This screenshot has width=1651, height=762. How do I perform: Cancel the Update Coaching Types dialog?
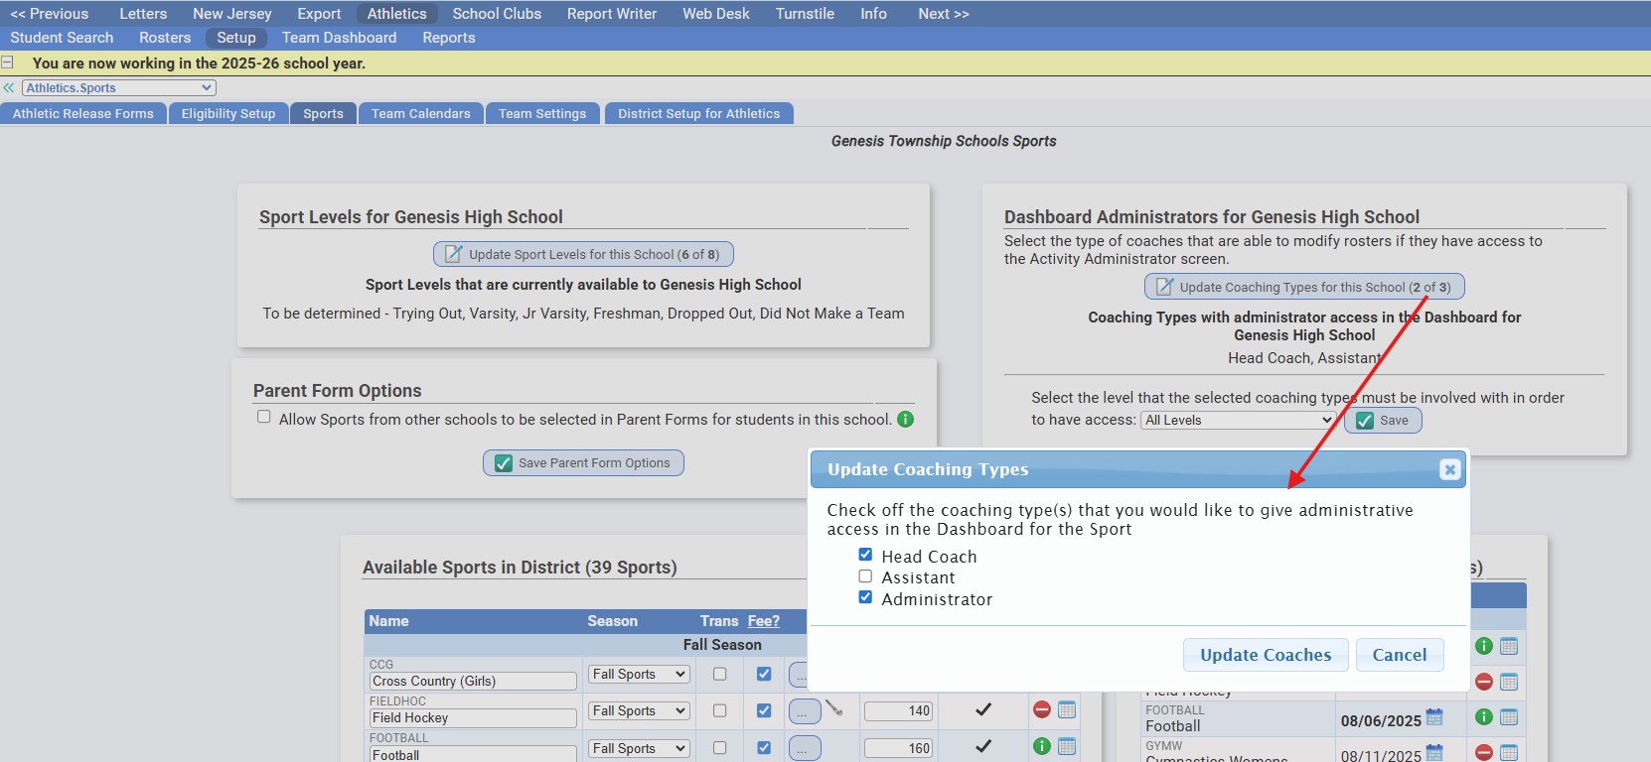pyautogui.click(x=1400, y=655)
